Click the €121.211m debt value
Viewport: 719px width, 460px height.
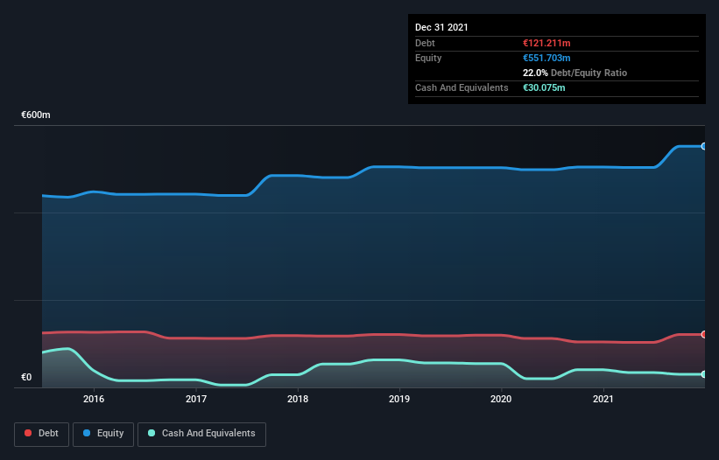pyautogui.click(x=546, y=43)
